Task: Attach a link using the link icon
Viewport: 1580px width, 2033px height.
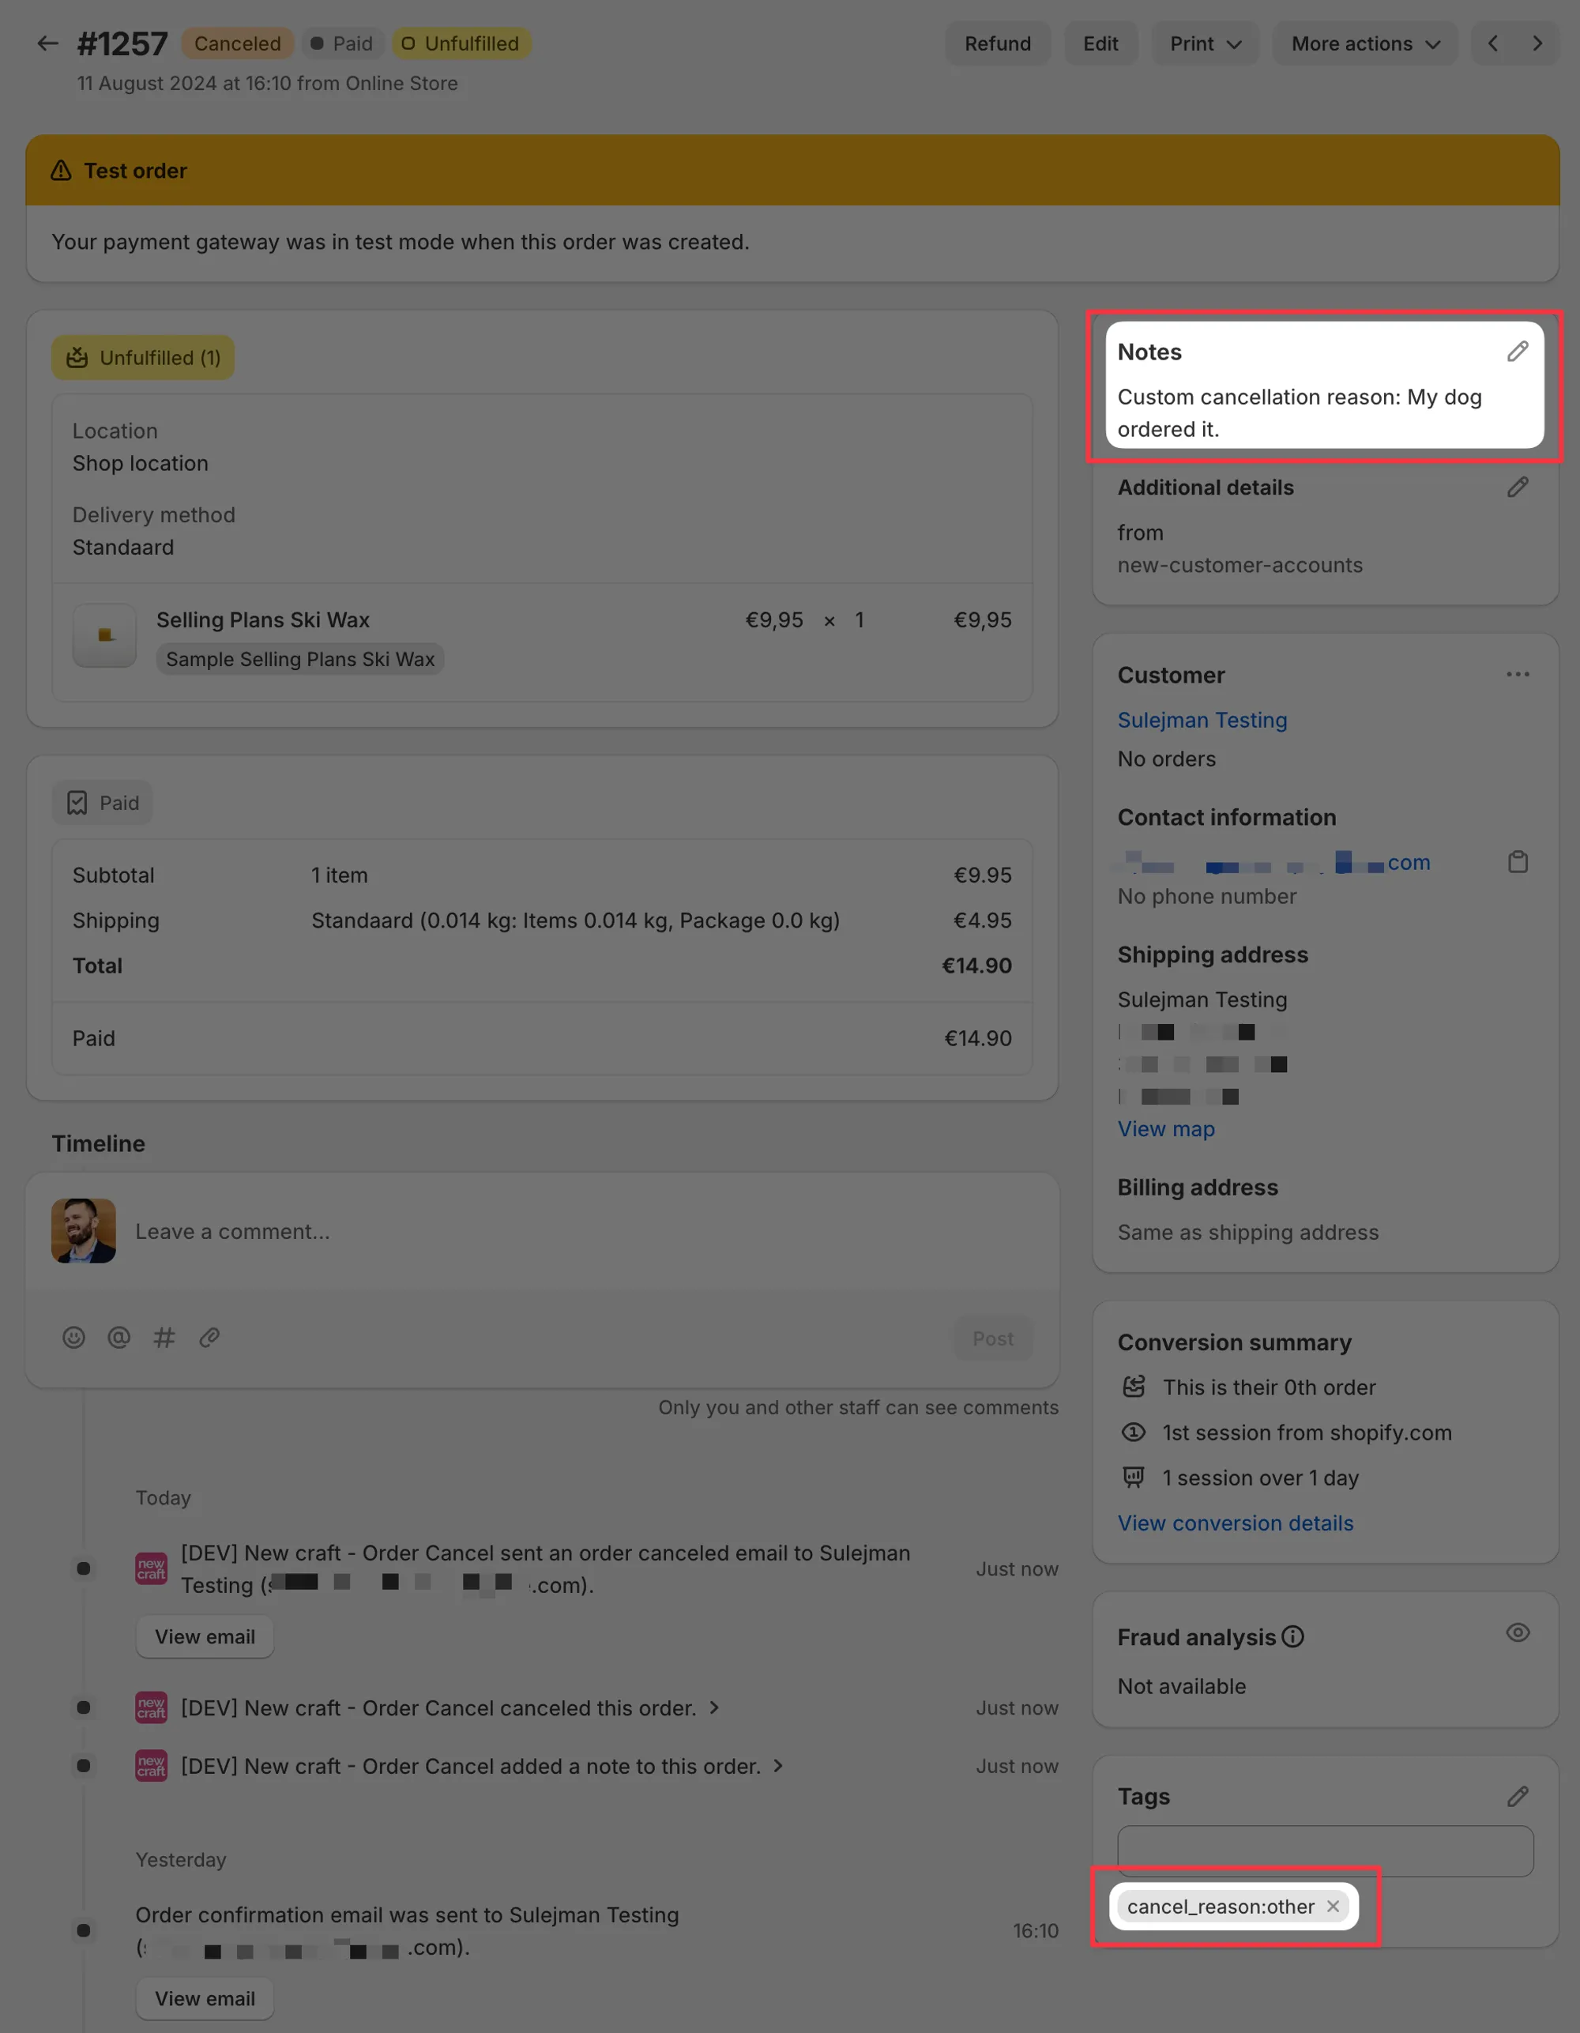Action: (x=209, y=1338)
